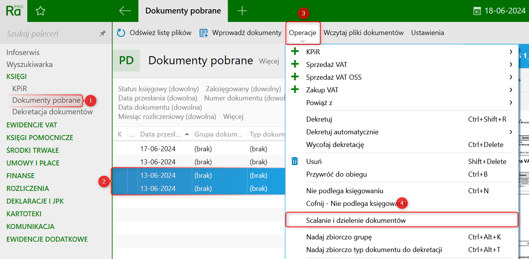Click the Ra PRO application logo
This screenshot has height=259, width=529.
pos(14,11)
